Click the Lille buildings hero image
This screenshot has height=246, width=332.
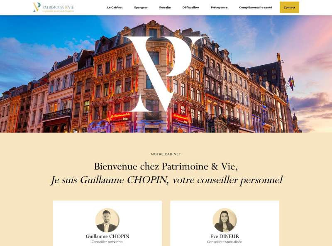(x=166, y=74)
